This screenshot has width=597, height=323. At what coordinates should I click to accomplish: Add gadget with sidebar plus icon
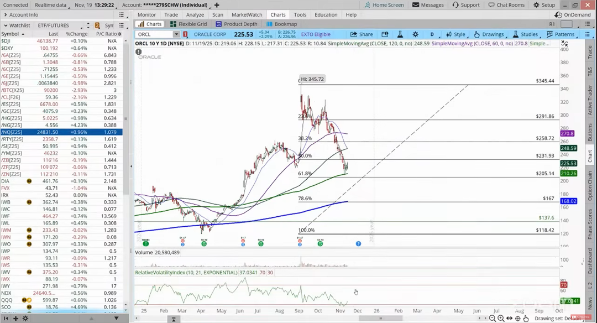pyautogui.click(x=15, y=319)
